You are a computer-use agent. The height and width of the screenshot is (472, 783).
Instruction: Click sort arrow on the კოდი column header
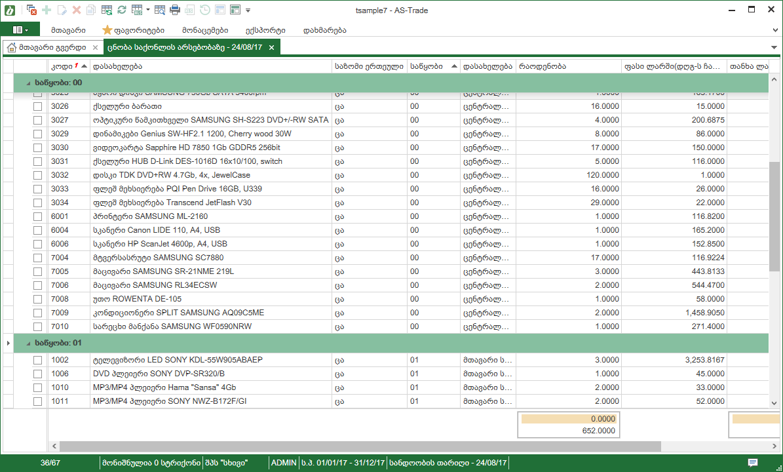pyautogui.click(x=84, y=66)
